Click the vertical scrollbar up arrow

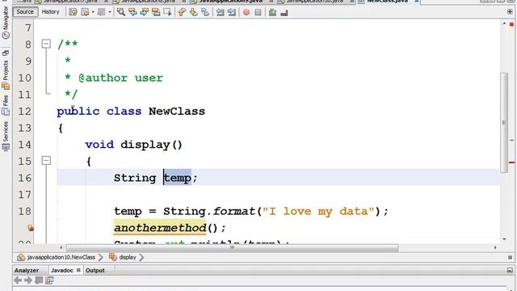tap(504, 23)
